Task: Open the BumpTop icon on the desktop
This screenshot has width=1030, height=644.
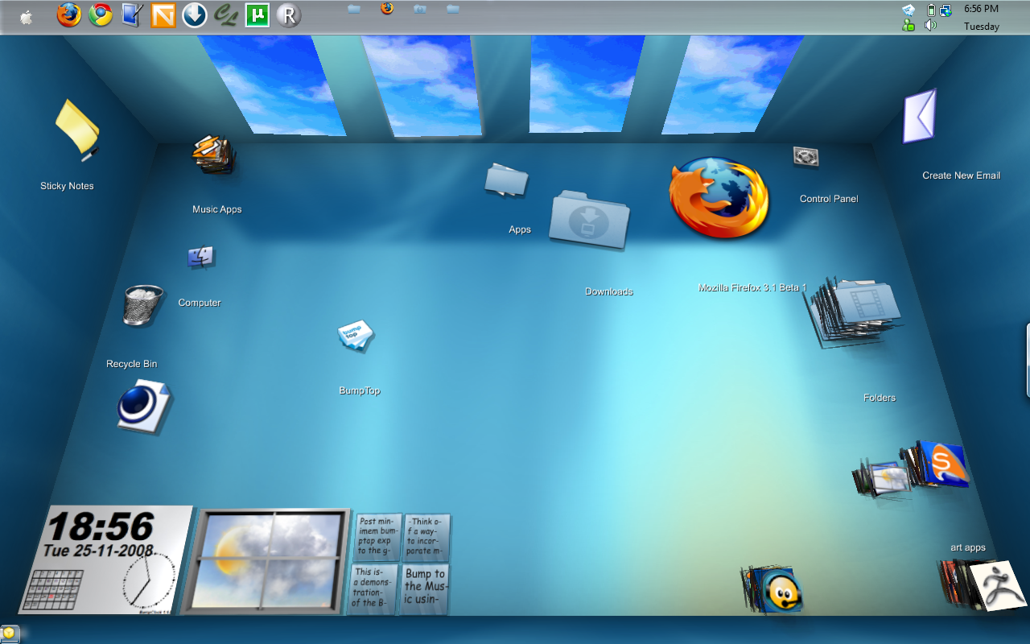Action: pyautogui.click(x=356, y=336)
